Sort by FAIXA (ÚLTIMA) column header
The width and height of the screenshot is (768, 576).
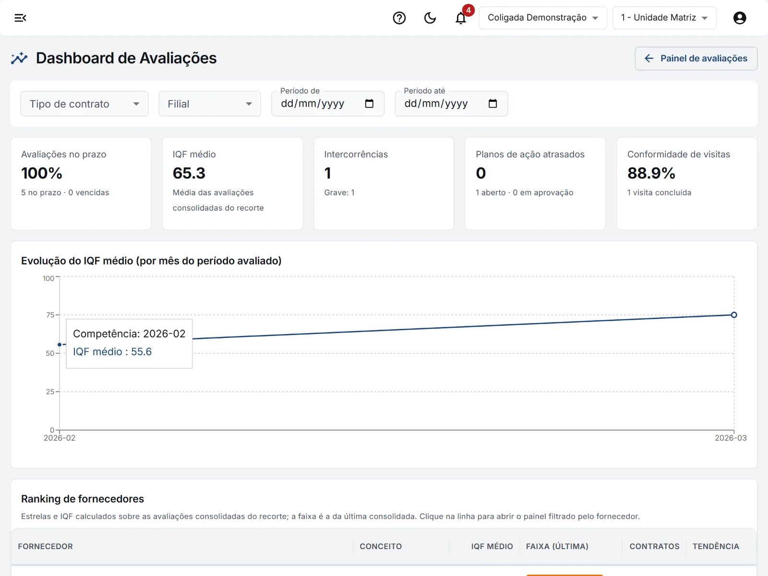[x=557, y=546]
